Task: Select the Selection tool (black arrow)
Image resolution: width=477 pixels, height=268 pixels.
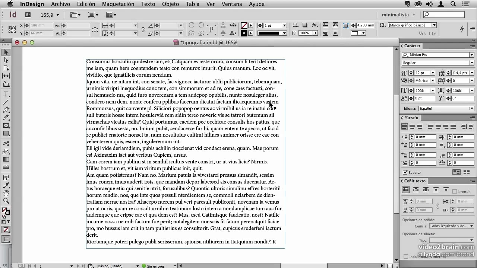Action: 6,52
